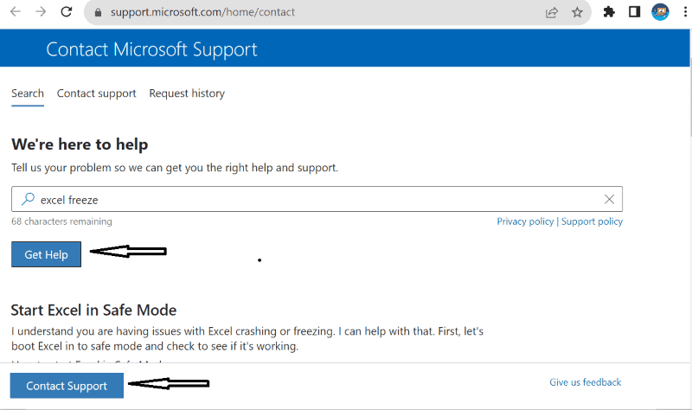Image resolution: width=692 pixels, height=410 pixels.
Task: Open the Request history tab
Action: pyautogui.click(x=187, y=93)
